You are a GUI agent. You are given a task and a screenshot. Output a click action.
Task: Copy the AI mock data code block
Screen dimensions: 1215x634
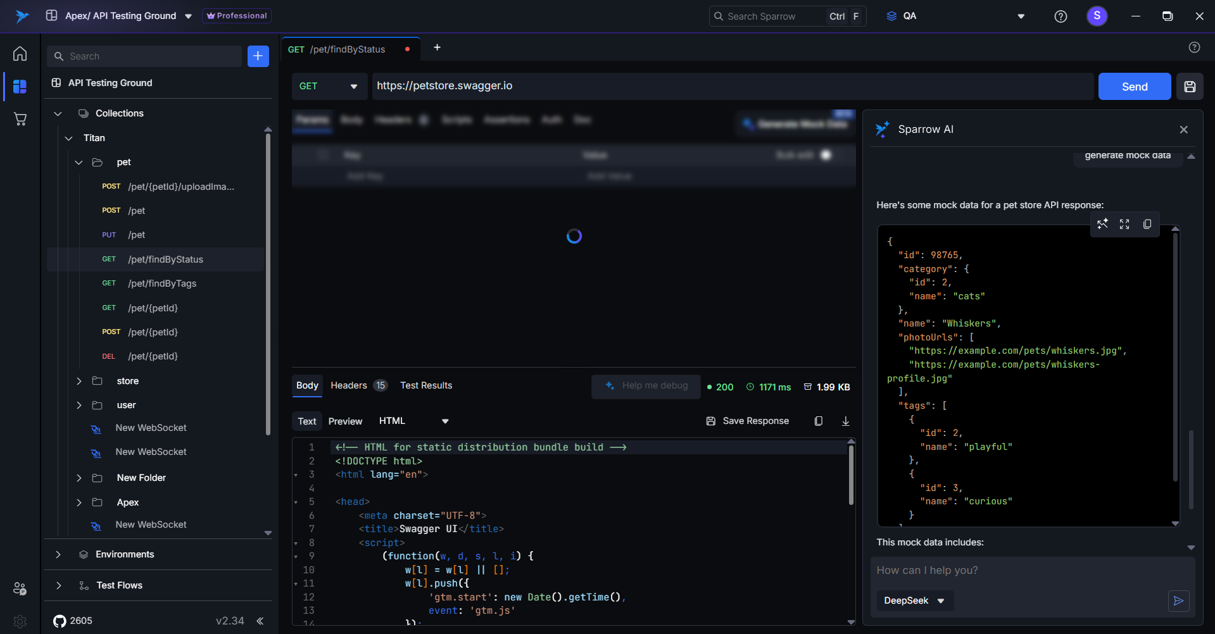[1147, 224]
